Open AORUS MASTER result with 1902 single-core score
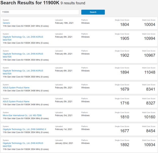158x153 pixels. pyautogui.click(x=23, y=54)
